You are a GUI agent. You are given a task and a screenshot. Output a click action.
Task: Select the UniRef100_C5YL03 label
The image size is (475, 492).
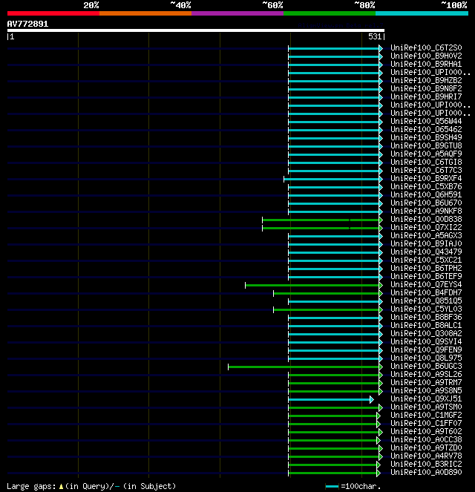(426, 309)
